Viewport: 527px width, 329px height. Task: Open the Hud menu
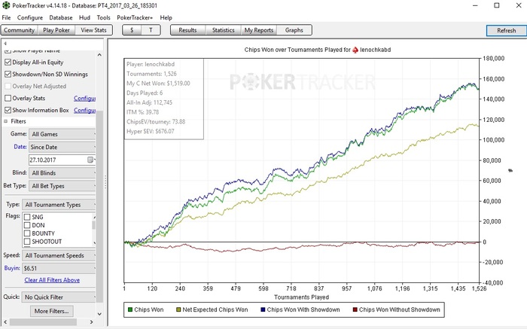click(x=84, y=17)
